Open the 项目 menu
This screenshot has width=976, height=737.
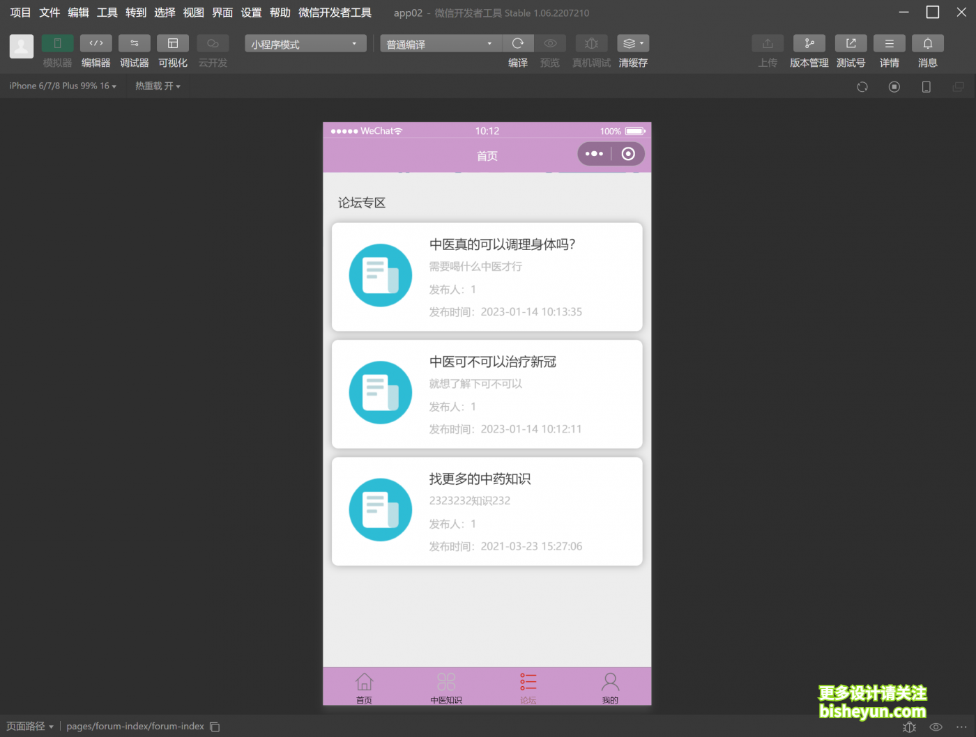click(x=21, y=13)
